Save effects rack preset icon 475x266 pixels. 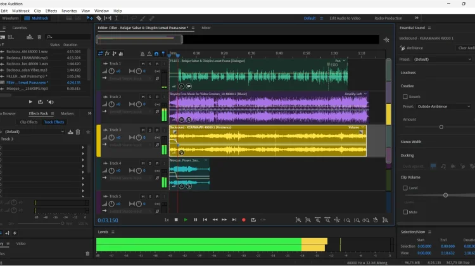pyautogui.click(x=70, y=132)
